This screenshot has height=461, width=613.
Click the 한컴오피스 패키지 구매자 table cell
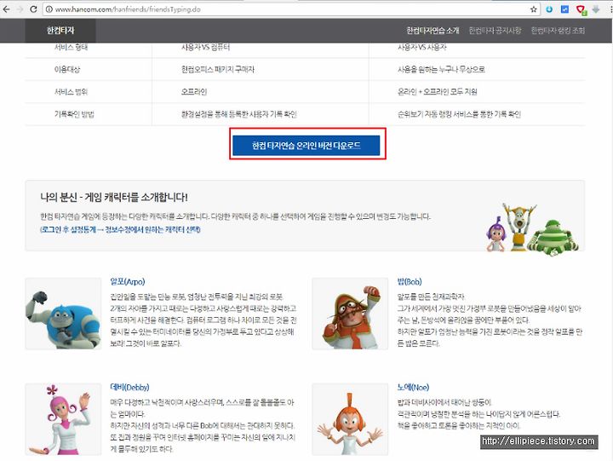[218, 70]
